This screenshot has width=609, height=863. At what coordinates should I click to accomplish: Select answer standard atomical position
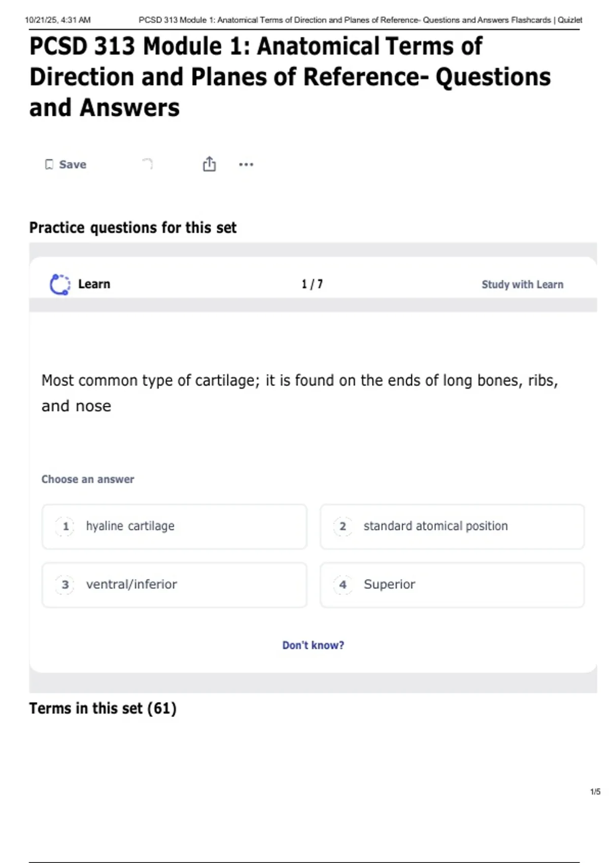(452, 526)
